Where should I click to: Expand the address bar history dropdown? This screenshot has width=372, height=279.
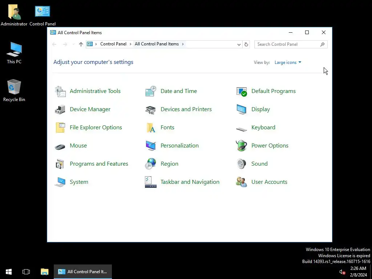click(x=239, y=45)
